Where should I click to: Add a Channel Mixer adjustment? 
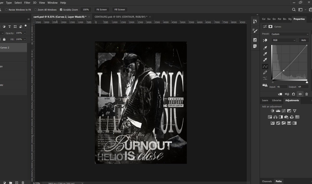point(292,117)
